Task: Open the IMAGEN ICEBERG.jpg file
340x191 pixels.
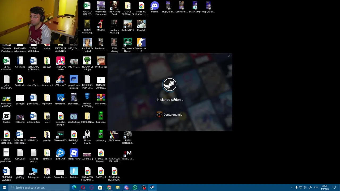Action: (x=87, y=100)
